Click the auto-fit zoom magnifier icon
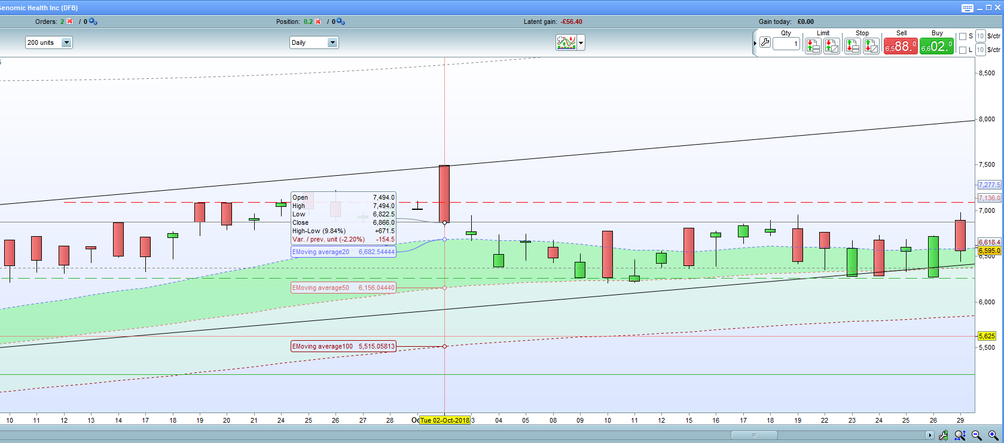The width and height of the screenshot is (1004, 443). tap(960, 435)
